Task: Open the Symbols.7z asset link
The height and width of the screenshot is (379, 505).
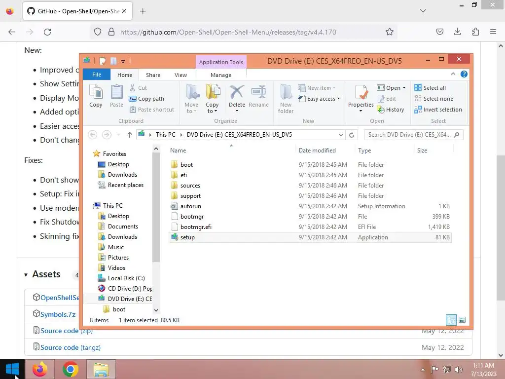Action: pos(58,314)
